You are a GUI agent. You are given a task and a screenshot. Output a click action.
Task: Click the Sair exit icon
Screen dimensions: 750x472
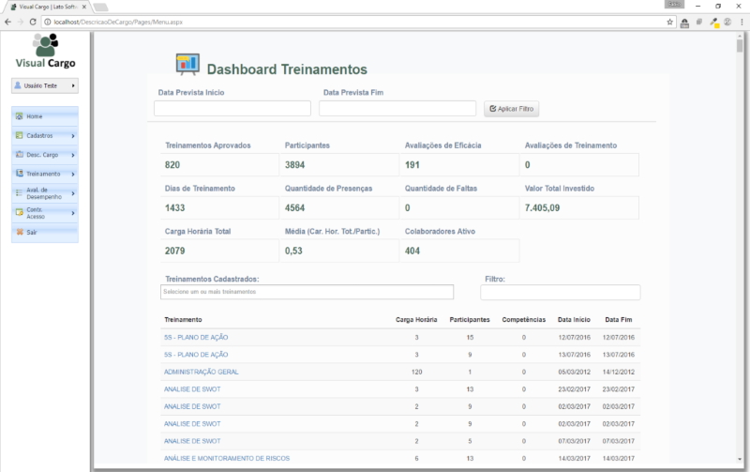click(x=20, y=232)
